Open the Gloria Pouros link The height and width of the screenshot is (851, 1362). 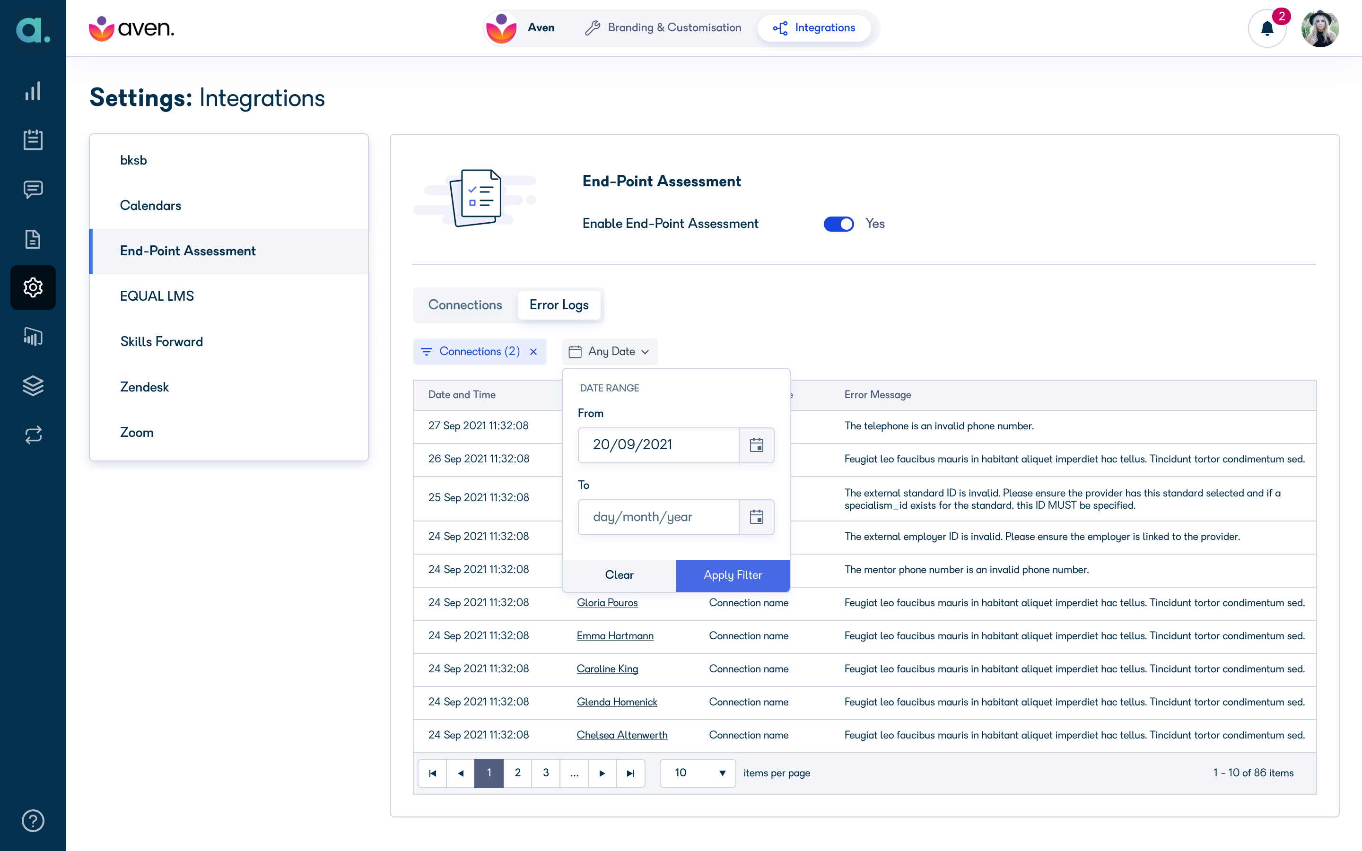click(x=607, y=602)
